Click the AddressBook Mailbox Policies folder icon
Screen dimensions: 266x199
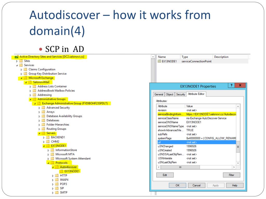[35, 90]
